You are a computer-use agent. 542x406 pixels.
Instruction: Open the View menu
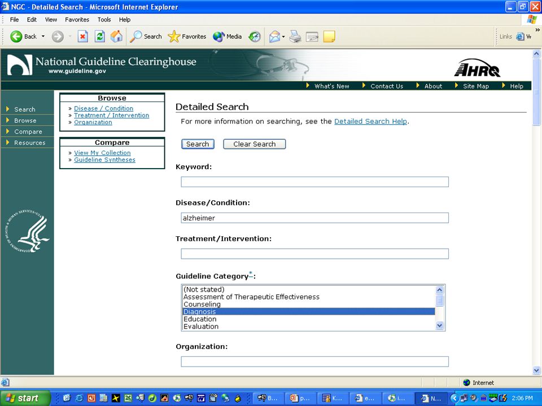pos(51,20)
